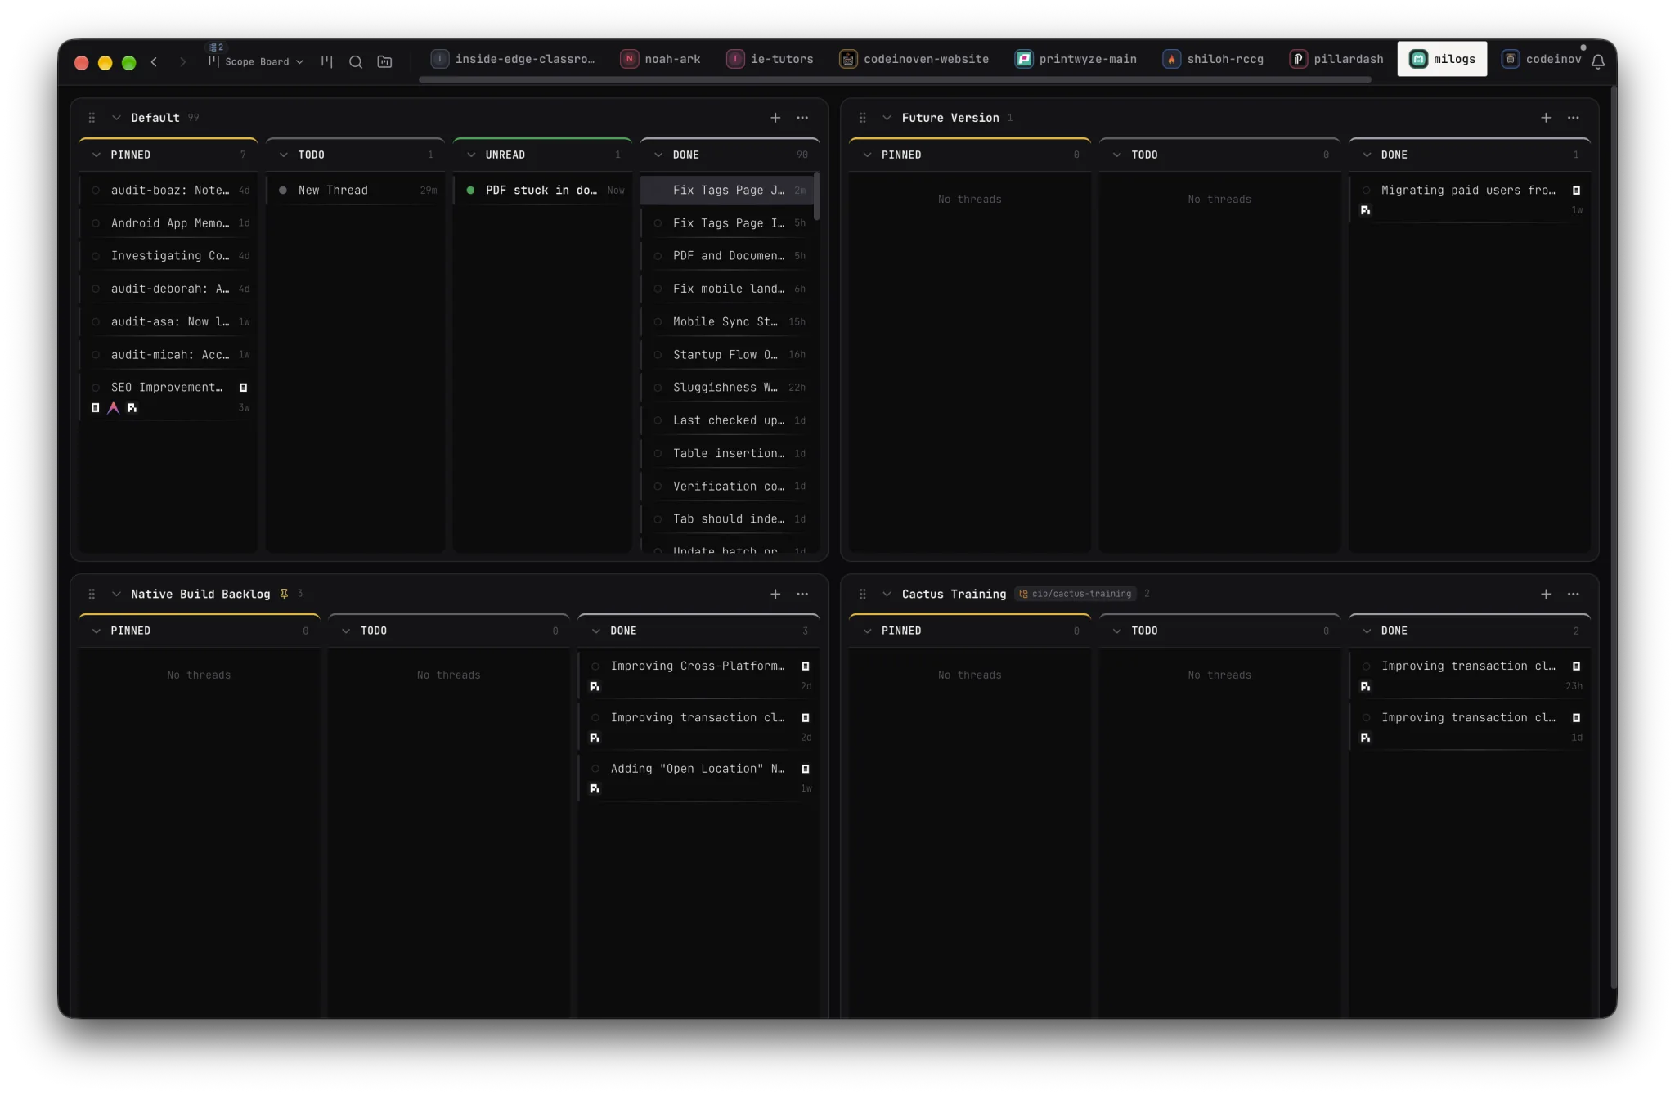Screen dimensions: 1675x1095
Task: Switch to the codeinoven-website tab
Action: 914,59
